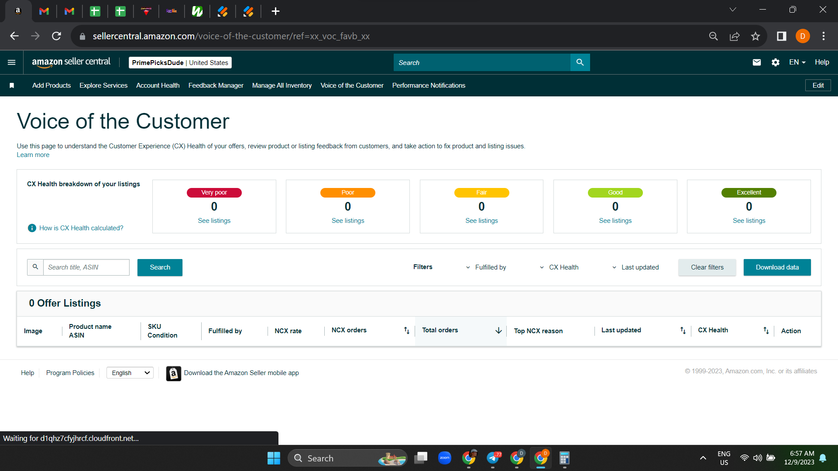Viewport: 838px width, 471px height.
Task: Click the teal Search button
Action: point(160,267)
